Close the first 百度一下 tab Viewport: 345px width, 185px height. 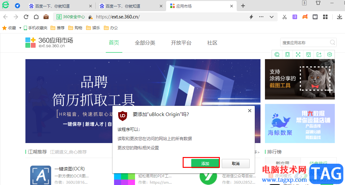(x=91, y=6)
